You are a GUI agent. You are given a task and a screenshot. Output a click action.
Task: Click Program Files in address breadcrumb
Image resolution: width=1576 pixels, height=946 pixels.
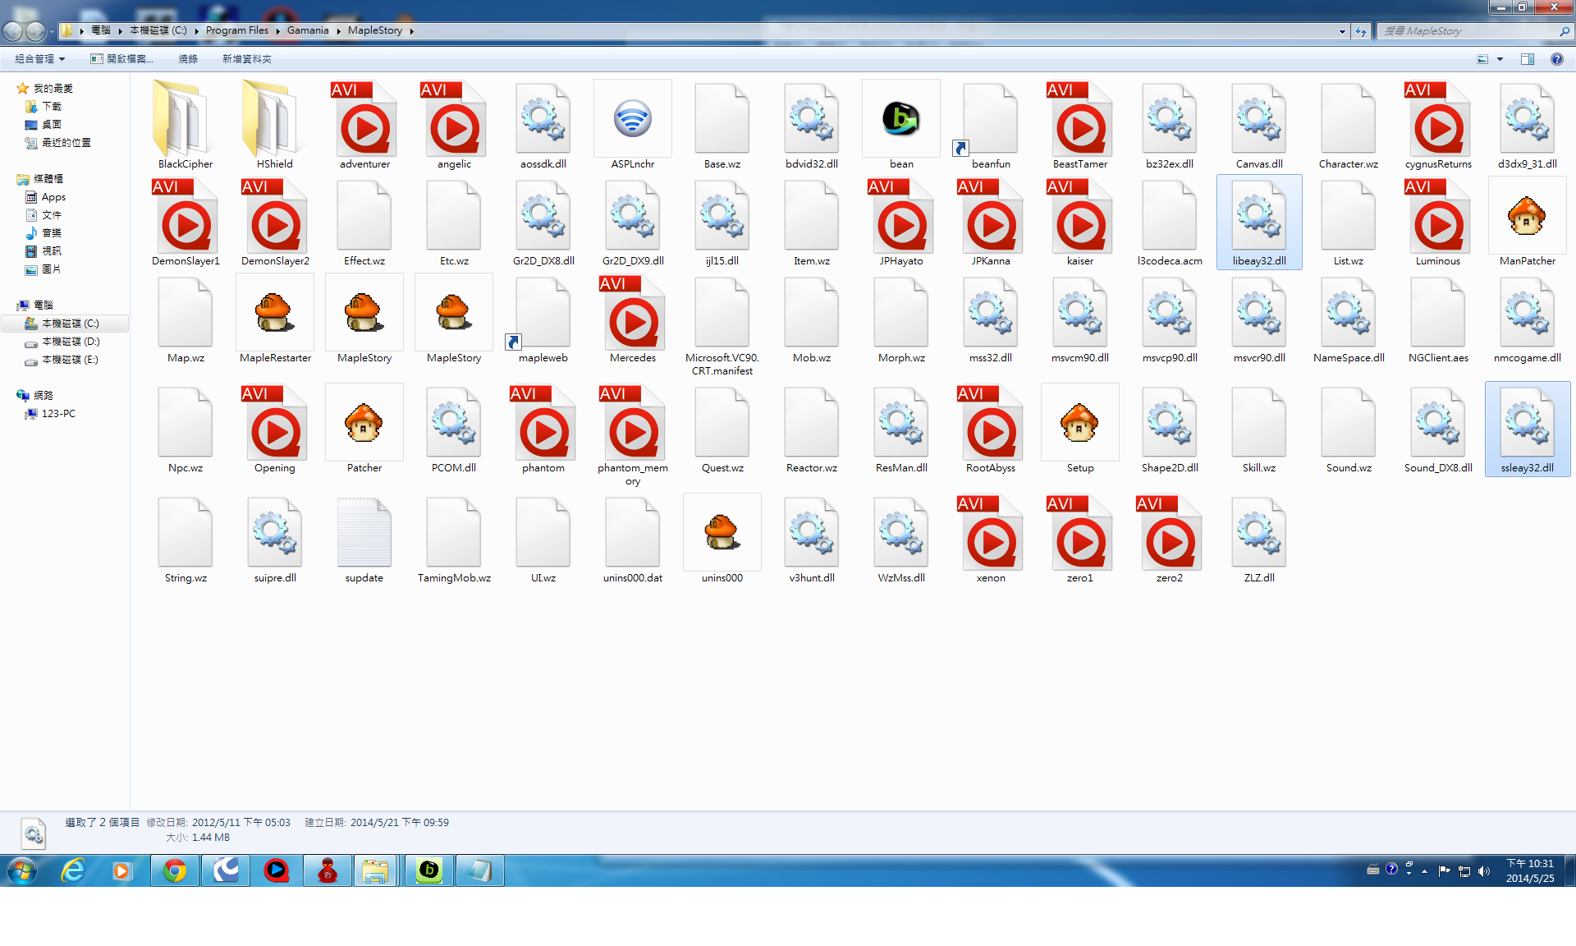236,30
